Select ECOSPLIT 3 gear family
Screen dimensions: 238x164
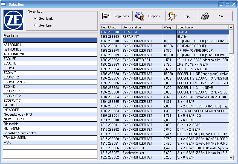point(50,100)
